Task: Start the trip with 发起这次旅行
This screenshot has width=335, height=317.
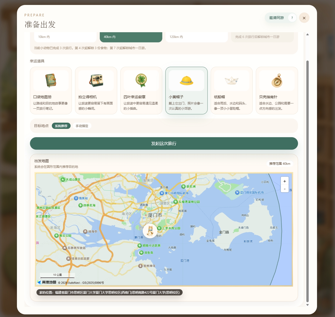Action: point(164,143)
